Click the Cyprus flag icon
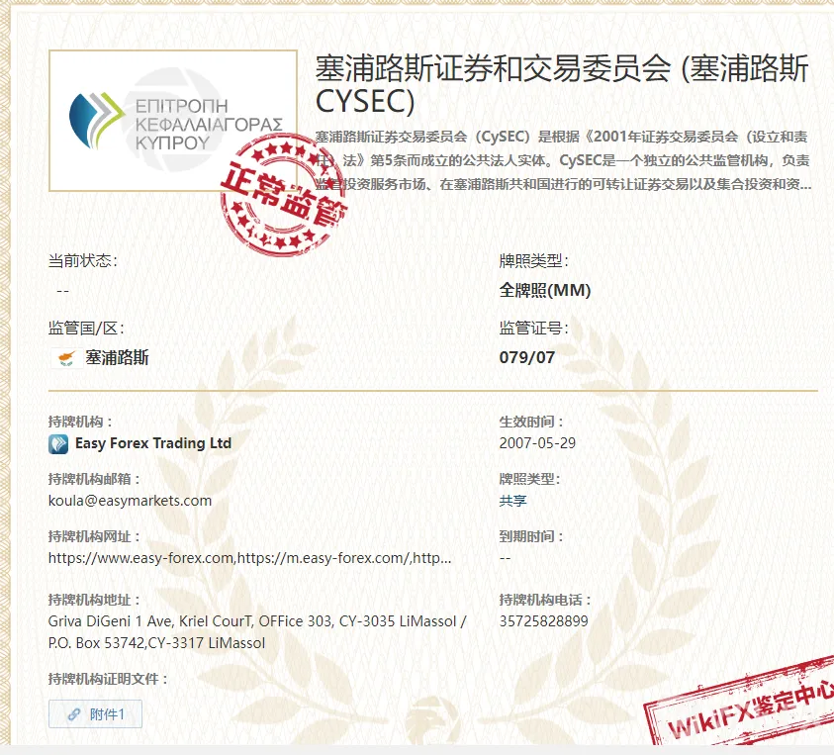Viewport: 834px width, 755px height. click(x=66, y=357)
